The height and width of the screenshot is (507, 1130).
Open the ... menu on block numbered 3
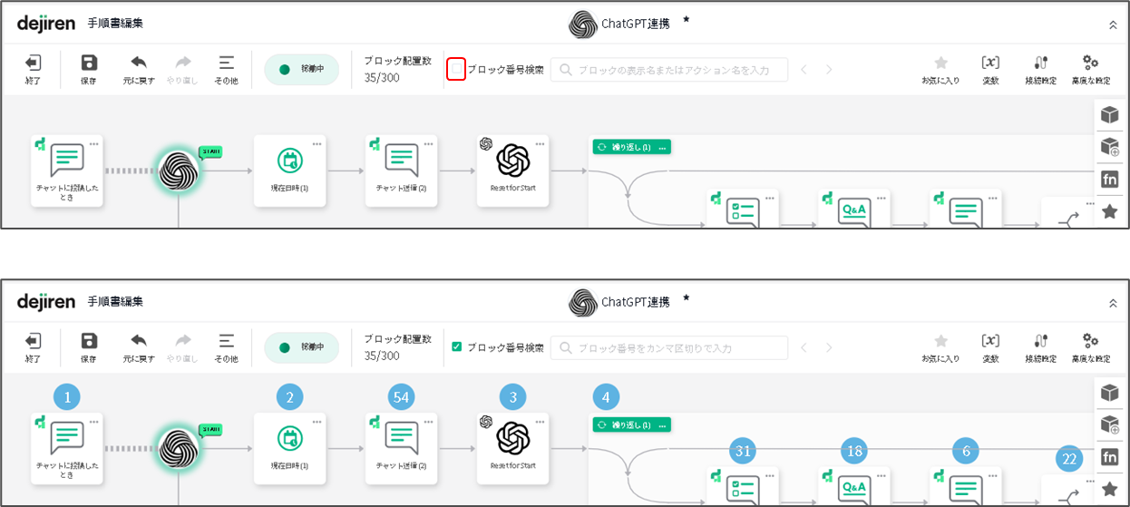click(540, 422)
